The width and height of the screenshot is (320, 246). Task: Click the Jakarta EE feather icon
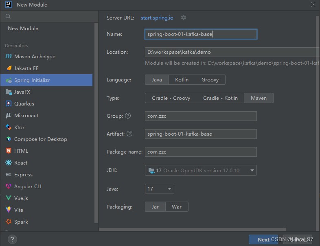tap(9, 68)
